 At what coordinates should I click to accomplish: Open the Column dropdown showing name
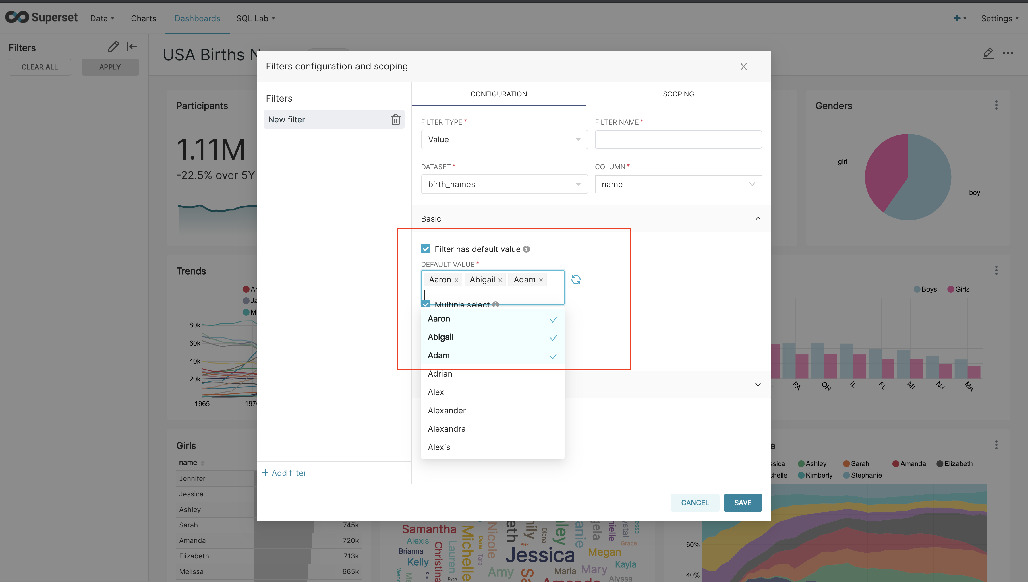(x=678, y=184)
